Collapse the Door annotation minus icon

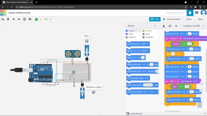click(87, 41)
